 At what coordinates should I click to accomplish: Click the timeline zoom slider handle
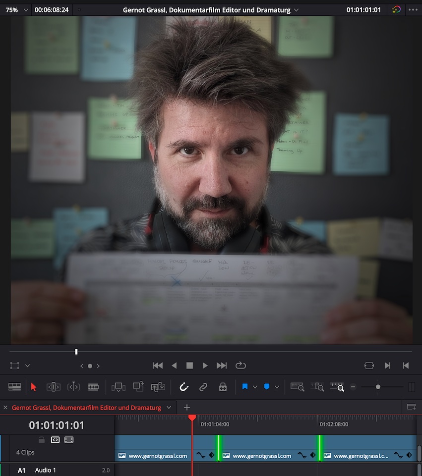click(x=378, y=387)
